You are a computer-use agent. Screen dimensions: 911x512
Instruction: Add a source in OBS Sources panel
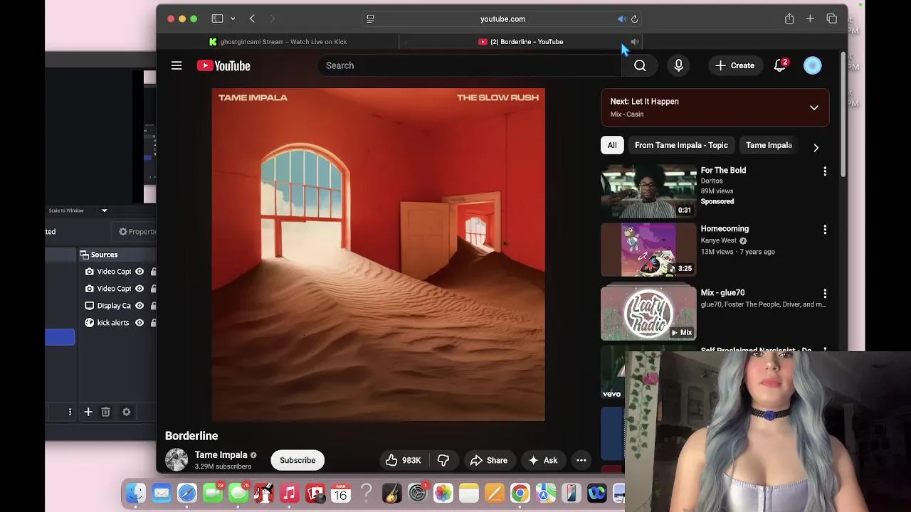88,412
